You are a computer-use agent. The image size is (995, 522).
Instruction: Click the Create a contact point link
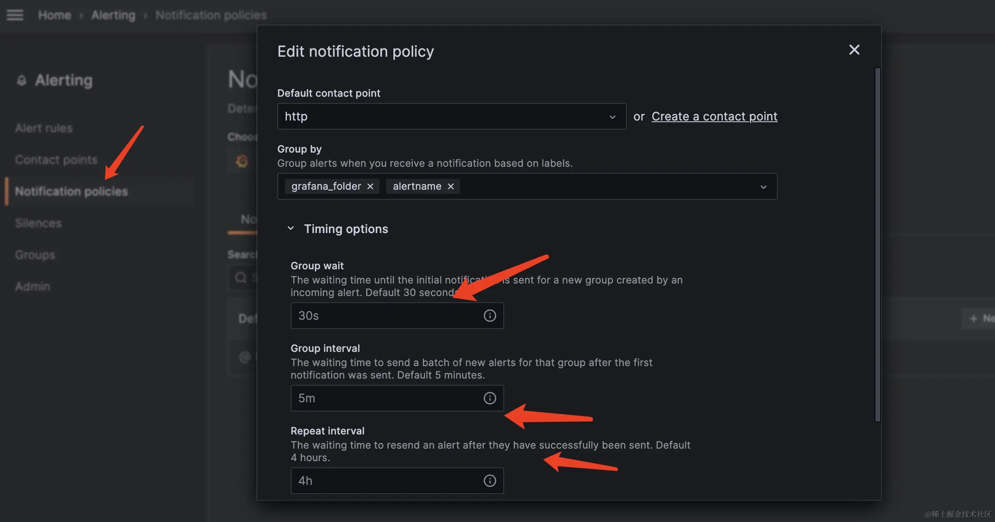(x=714, y=116)
